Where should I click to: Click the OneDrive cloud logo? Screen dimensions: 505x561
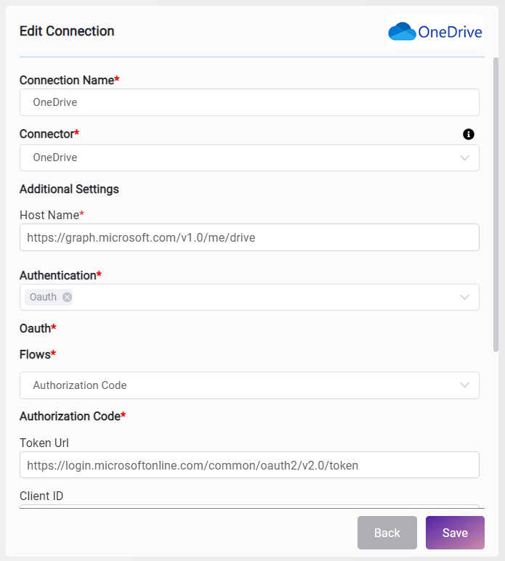coord(402,31)
